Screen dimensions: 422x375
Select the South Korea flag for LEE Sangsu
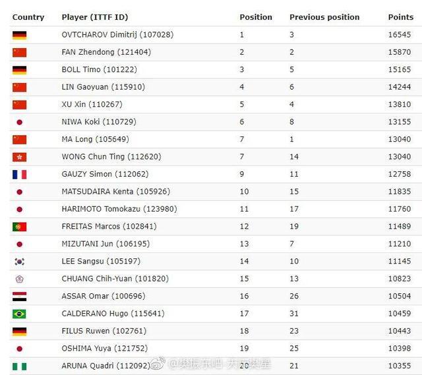coord(19,262)
